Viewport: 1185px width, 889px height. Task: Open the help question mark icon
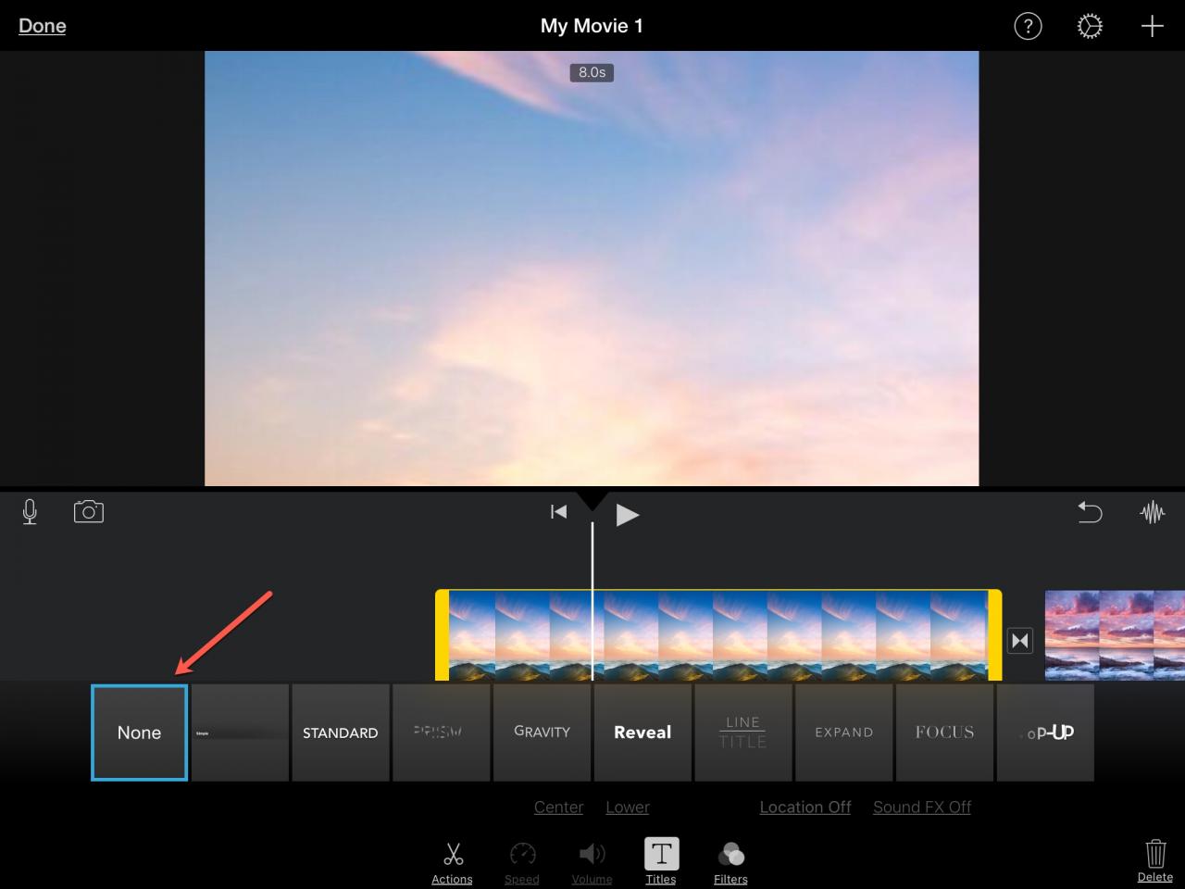click(1028, 26)
